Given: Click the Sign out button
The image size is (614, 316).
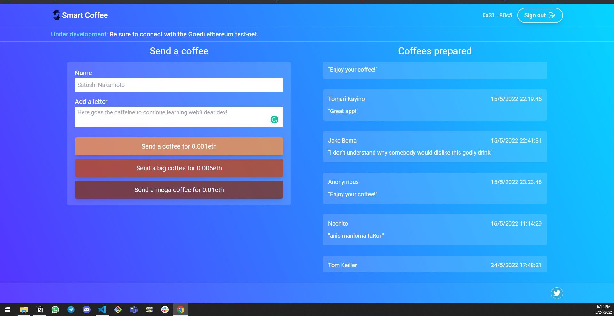Looking at the screenshot, I should [540, 15].
